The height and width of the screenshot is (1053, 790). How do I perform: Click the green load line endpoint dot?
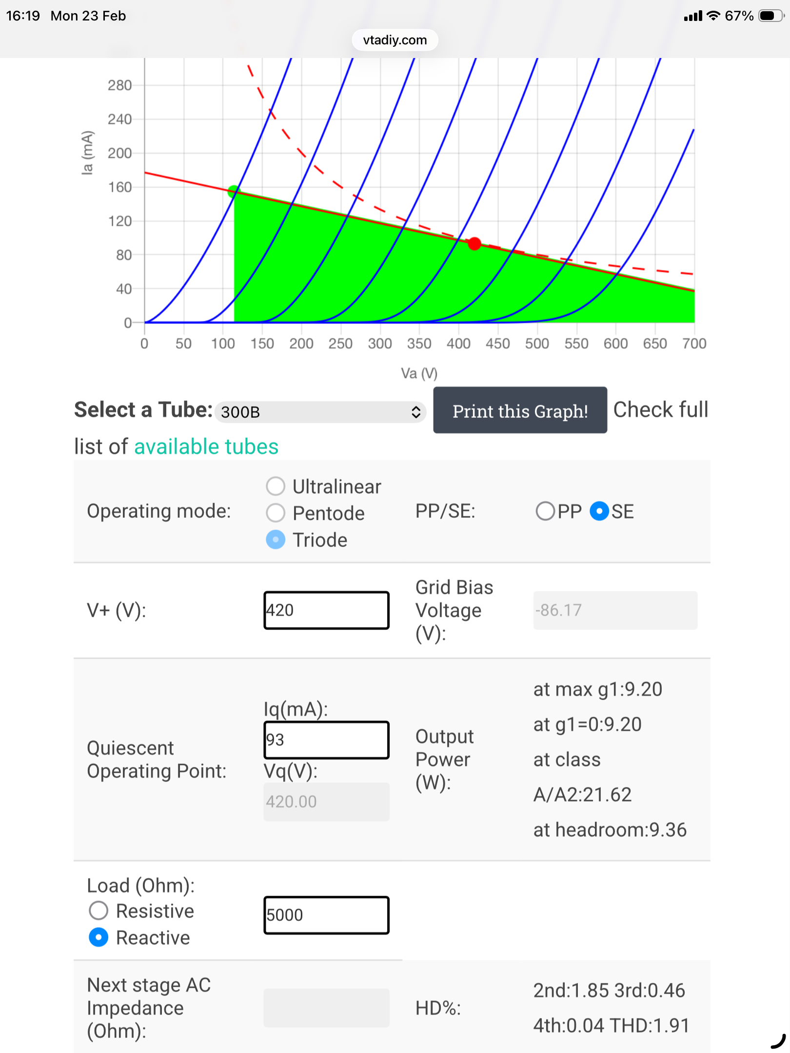click(234, 191)
